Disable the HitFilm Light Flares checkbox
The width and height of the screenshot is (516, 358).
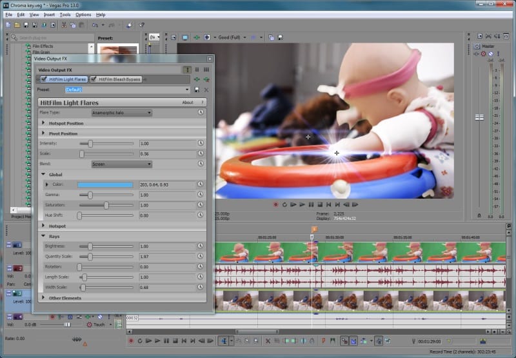[x=44, y=79]
